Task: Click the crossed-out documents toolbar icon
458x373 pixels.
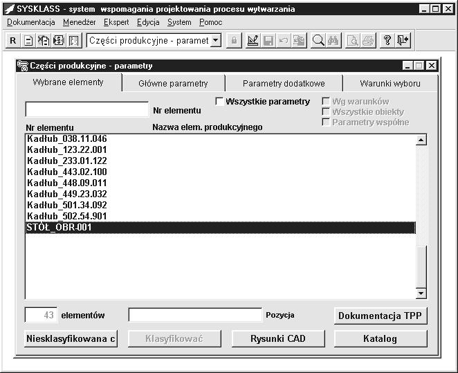Action: [x=44, y=40]
